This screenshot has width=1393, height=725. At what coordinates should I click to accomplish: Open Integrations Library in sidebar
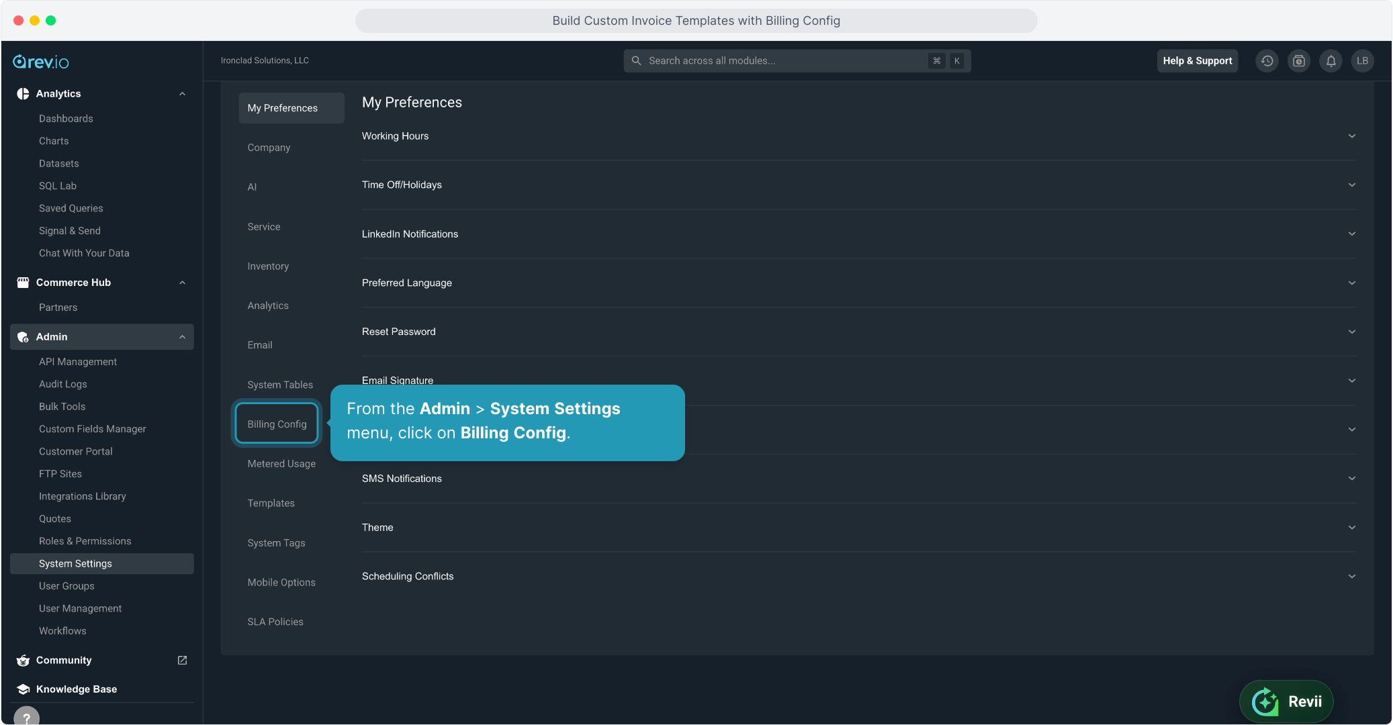pos(83,497)
